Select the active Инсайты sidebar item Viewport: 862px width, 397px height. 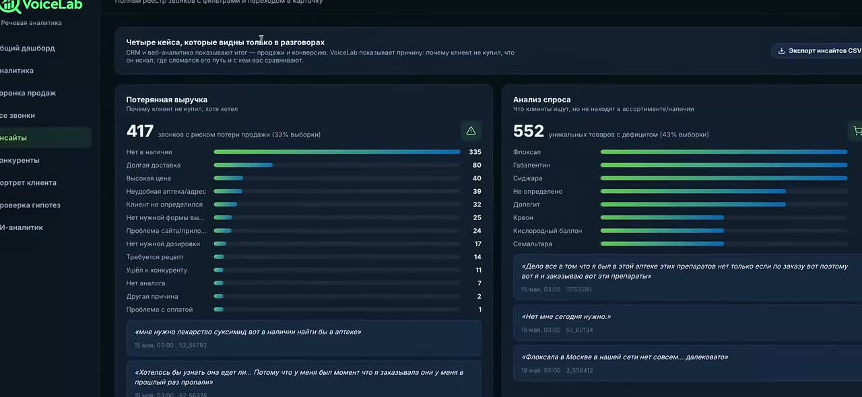click(45, 138)
